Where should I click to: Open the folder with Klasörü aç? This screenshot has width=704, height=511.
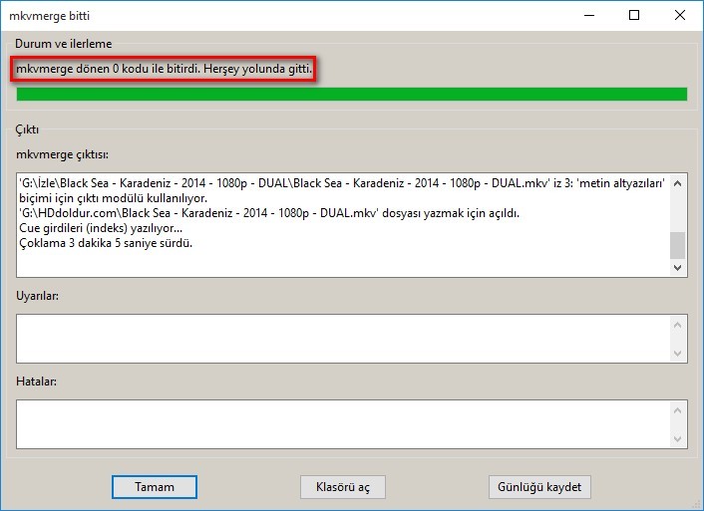(x=342, y=487)
